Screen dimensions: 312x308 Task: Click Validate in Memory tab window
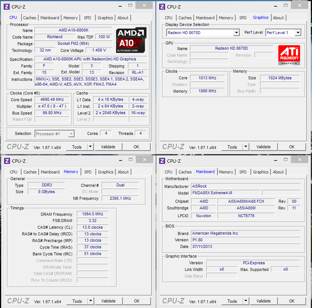tap(108, 301)
